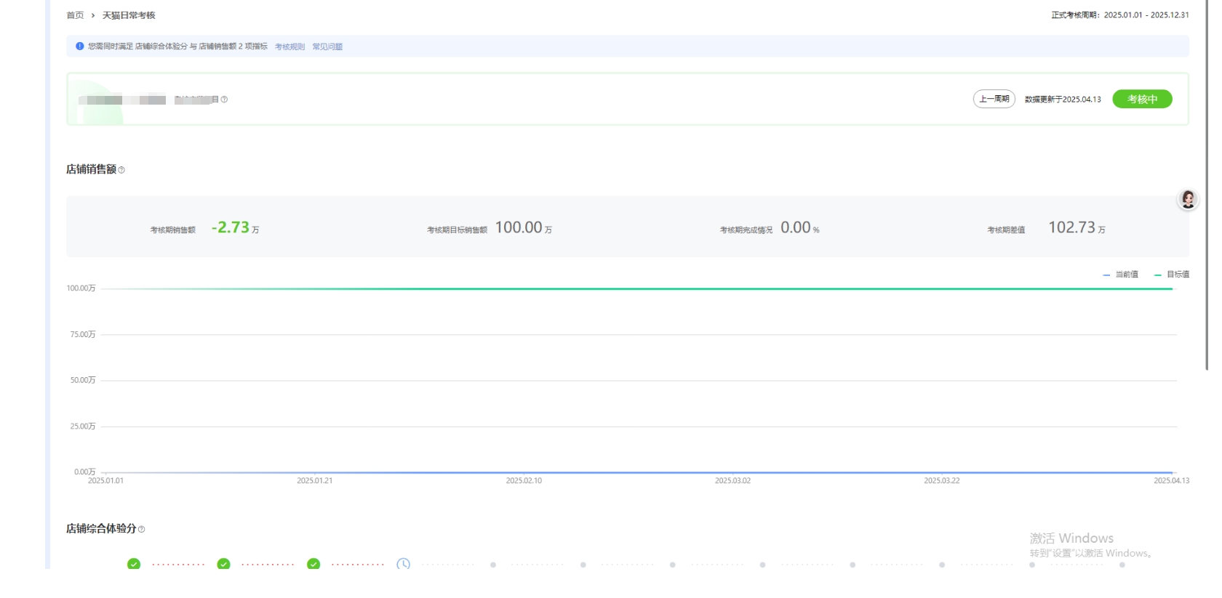Toggle 当前值 series in chart legend
Image resolution: width=1222 pixels, height=598 pixels.
1121,275
